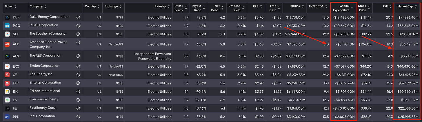Select AEP exchange cell NasdaqGS

pyautogui.click(x=115, y=45)
